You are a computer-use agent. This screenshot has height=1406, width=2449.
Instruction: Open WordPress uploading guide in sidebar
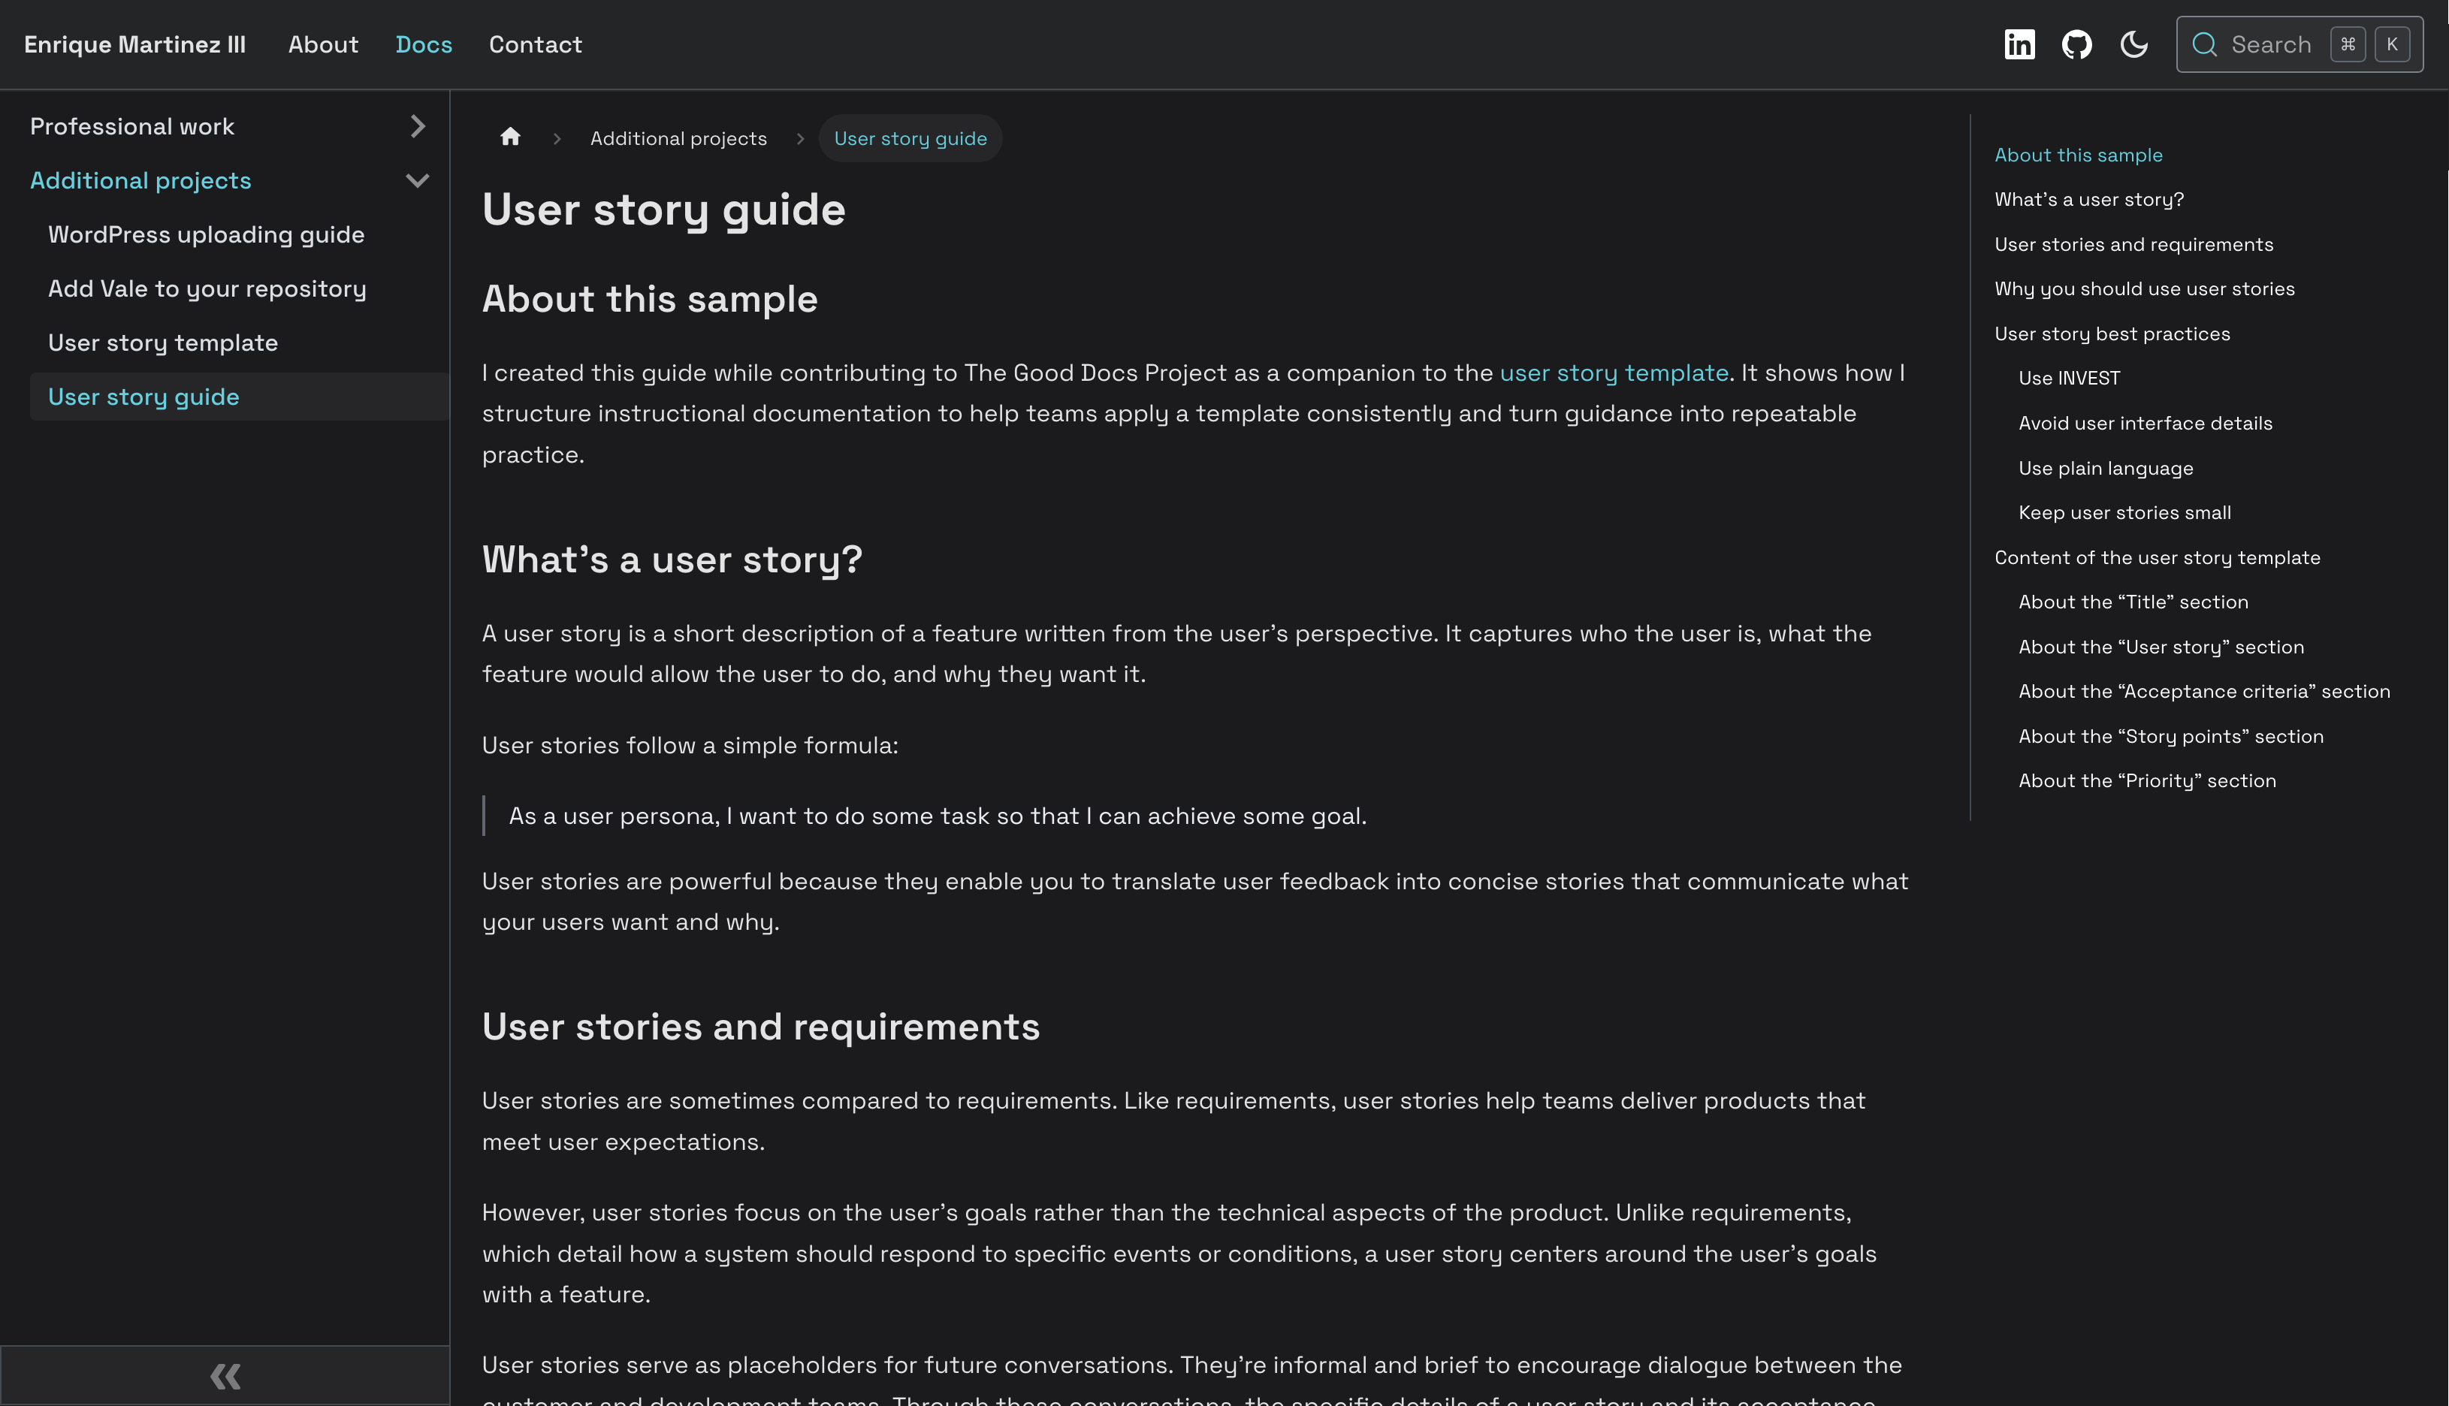point(206,234)
